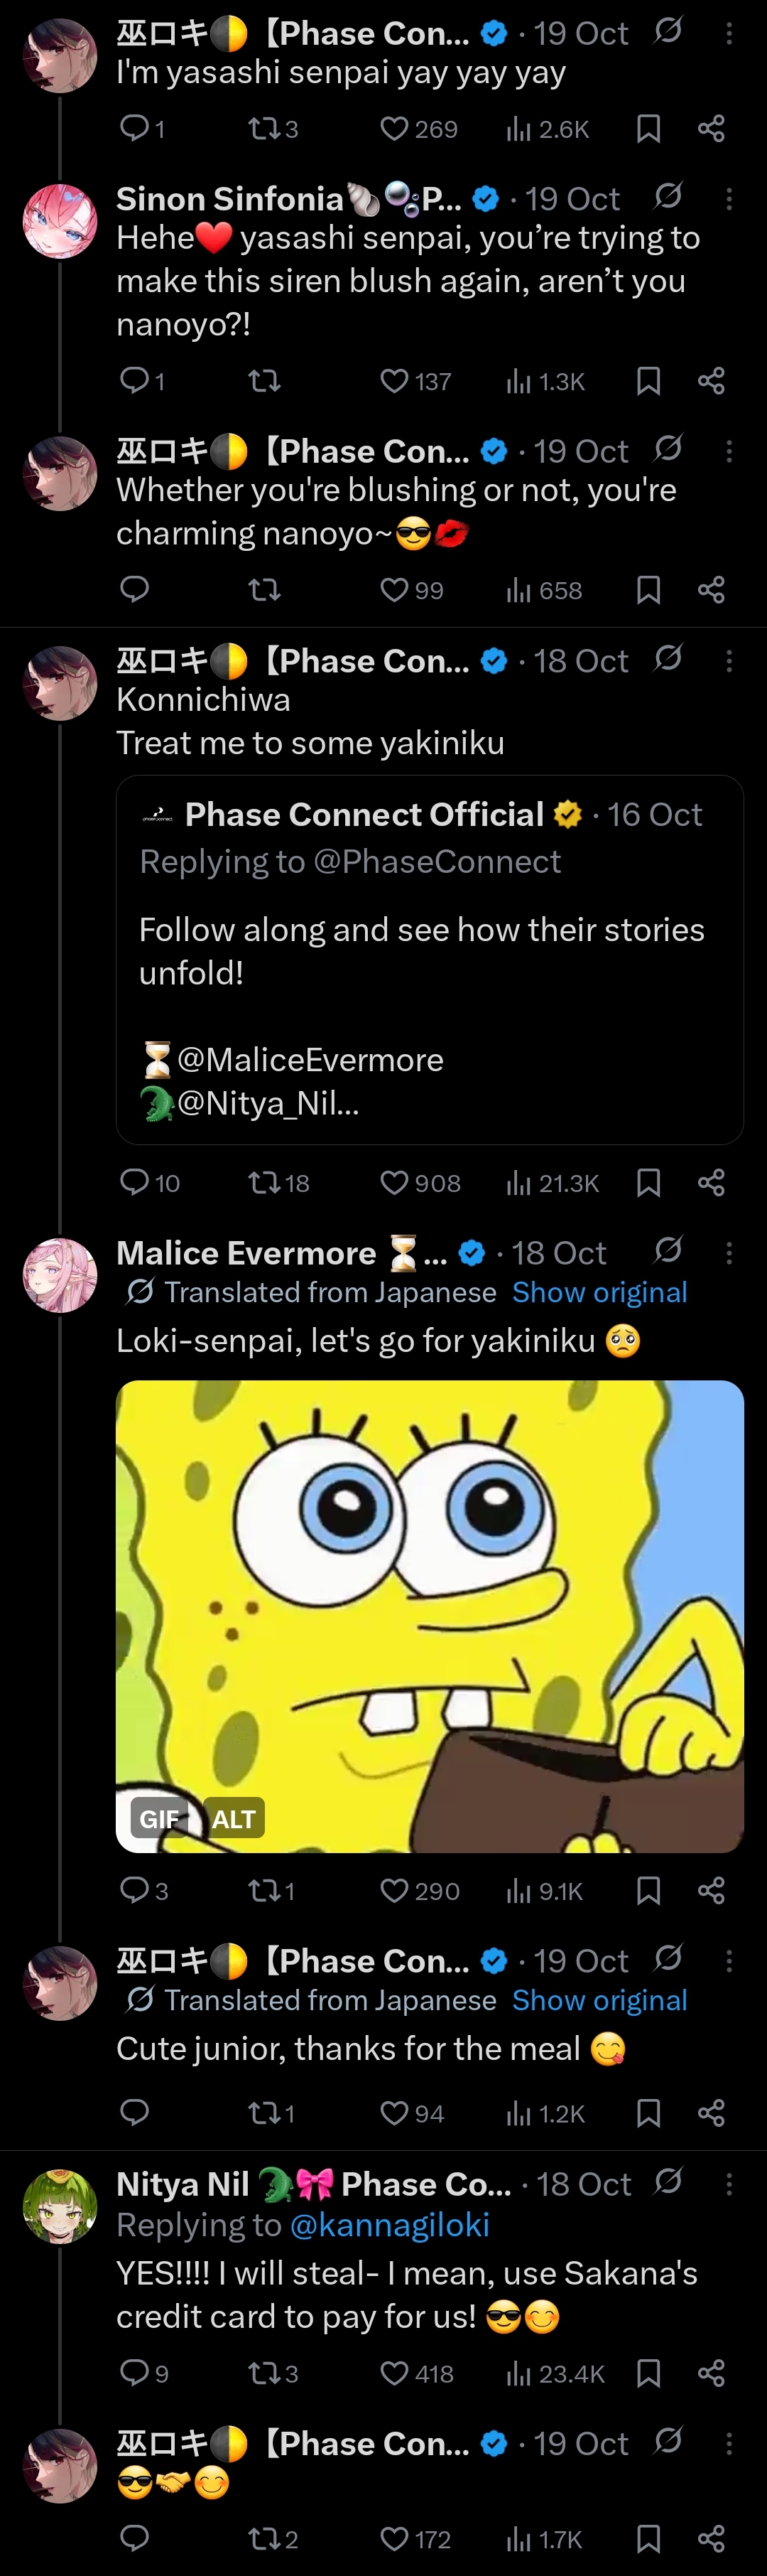Bookmark the 'Whether you're blushing' tweet

click(x=648, y=590)
